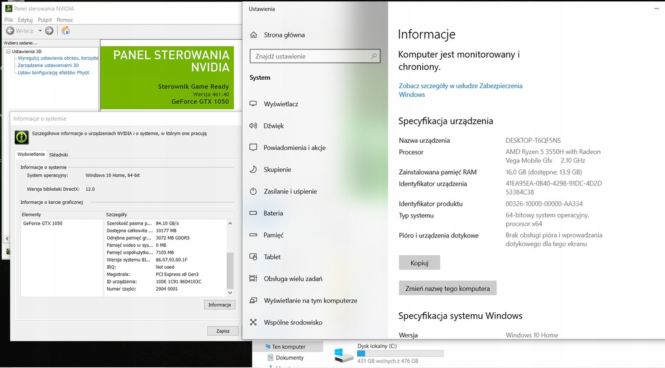Click the 3072 MB GDDR5 value
665x368 pixels.
tap(173, 238)
